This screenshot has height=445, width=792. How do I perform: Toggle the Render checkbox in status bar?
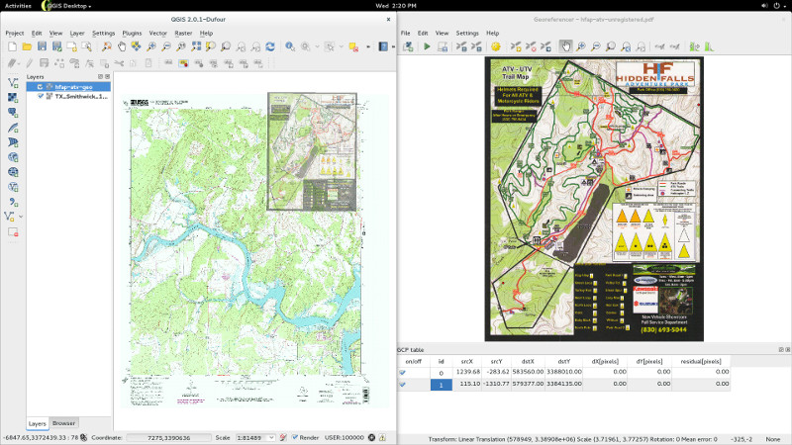(x=295, y=437)
